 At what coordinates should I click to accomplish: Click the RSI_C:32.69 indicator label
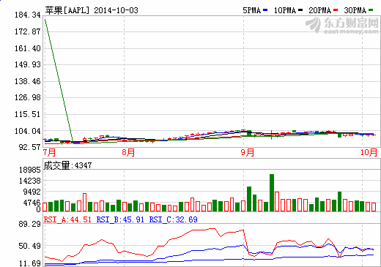pyautogui.click(x=173, y=219)
